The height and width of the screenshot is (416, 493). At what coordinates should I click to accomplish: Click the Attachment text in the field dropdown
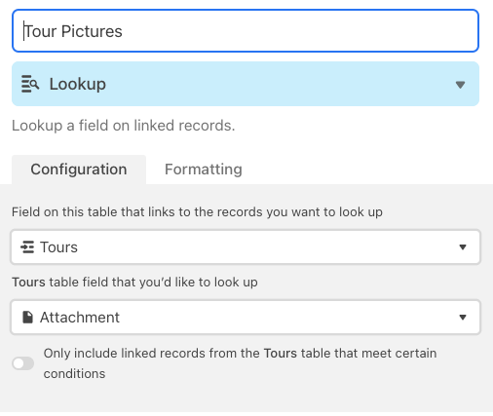coord(80,318)
